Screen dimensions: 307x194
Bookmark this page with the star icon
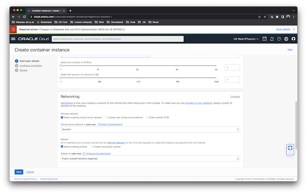[x=265, y=17]
